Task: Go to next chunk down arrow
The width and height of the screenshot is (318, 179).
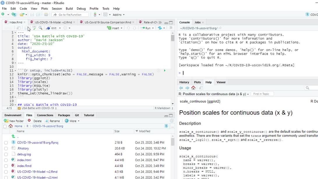Action: click(x=135, y=28)
